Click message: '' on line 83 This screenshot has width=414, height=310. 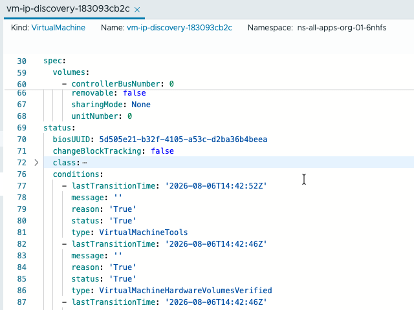(96, 256)
